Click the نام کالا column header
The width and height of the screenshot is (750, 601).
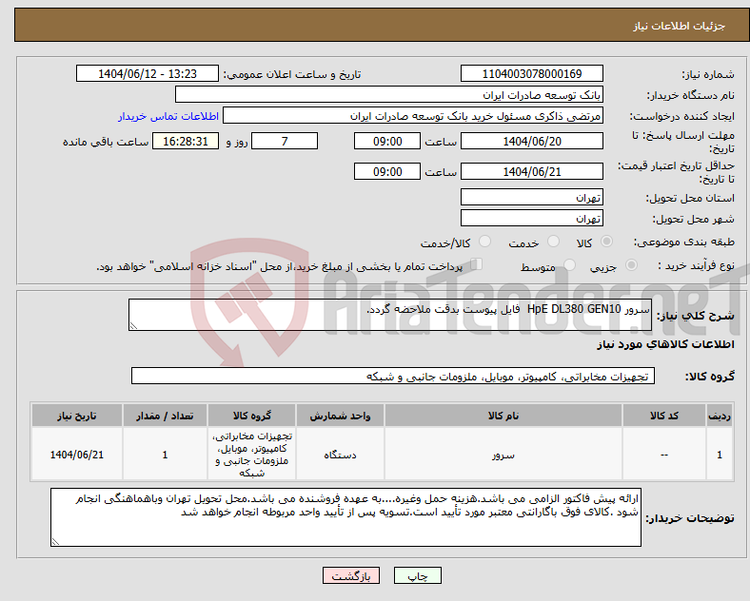point(503,416)
